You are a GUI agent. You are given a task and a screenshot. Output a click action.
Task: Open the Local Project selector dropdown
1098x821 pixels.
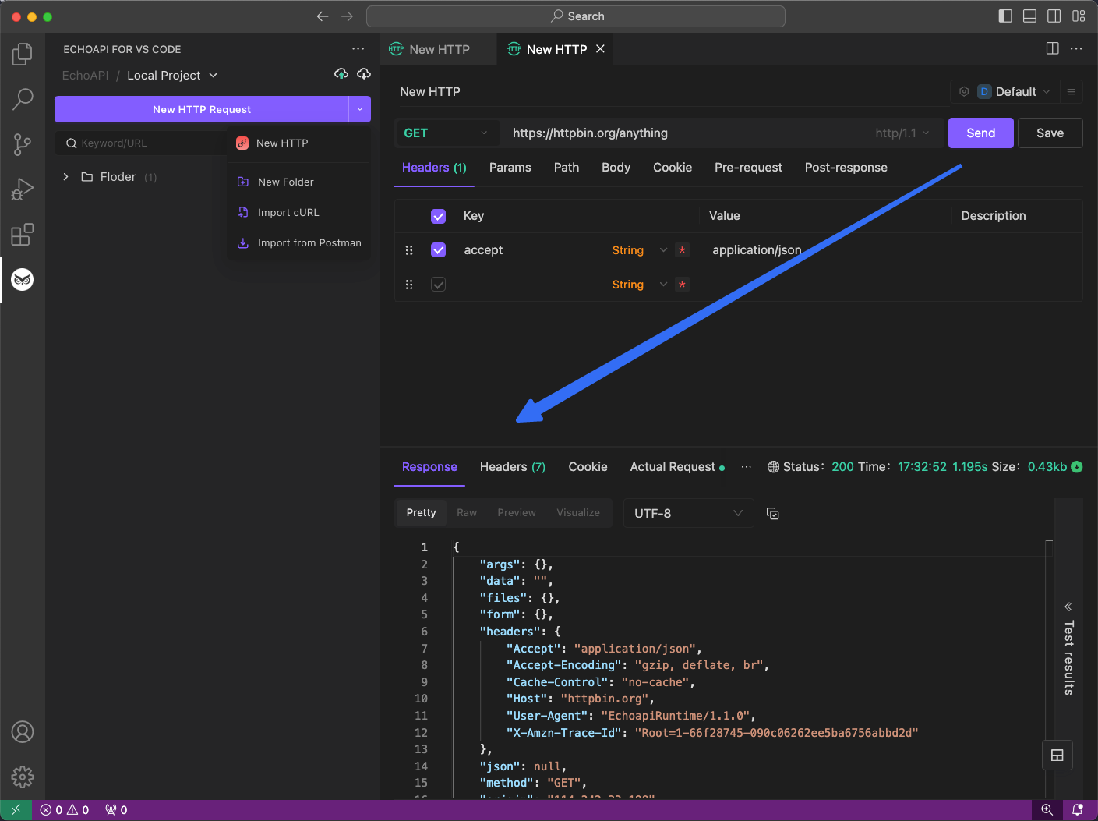(172, 75)
